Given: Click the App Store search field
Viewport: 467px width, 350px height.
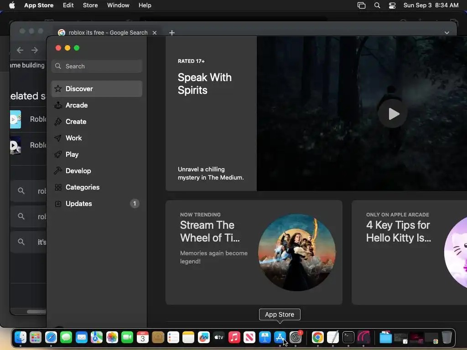Looking at the screenshot, I should pyautogui.click(x=97, y=66).
